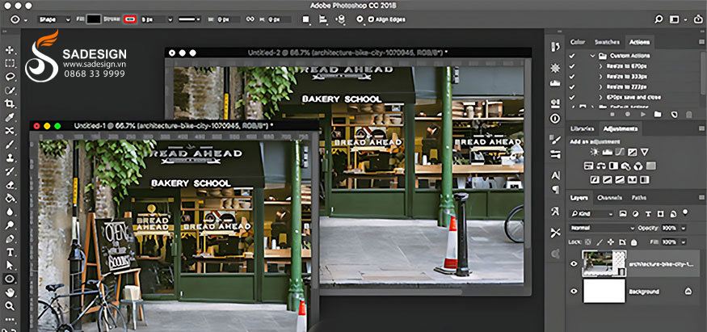Open the Opacity slider dropdown arrow
This screenshot has height=332, width=707.
(x=684, y=228)
